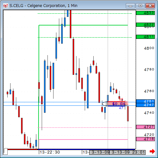The width and height of the screenshot is (158, 158).
Task: Close the S.CELG chart window
Action: (150, 6)
